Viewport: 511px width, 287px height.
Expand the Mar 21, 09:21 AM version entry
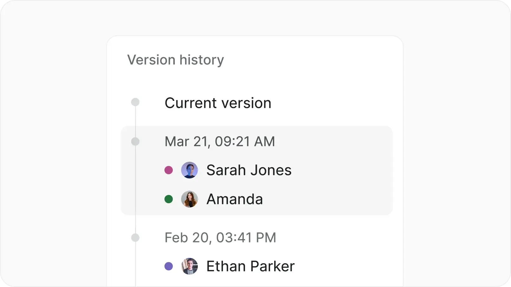coord(220,141)
